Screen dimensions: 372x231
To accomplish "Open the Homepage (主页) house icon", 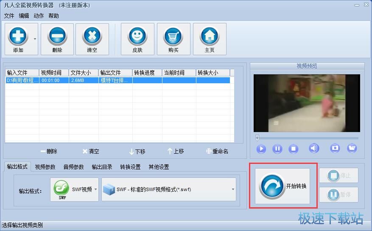I will (x=210, y=35).
